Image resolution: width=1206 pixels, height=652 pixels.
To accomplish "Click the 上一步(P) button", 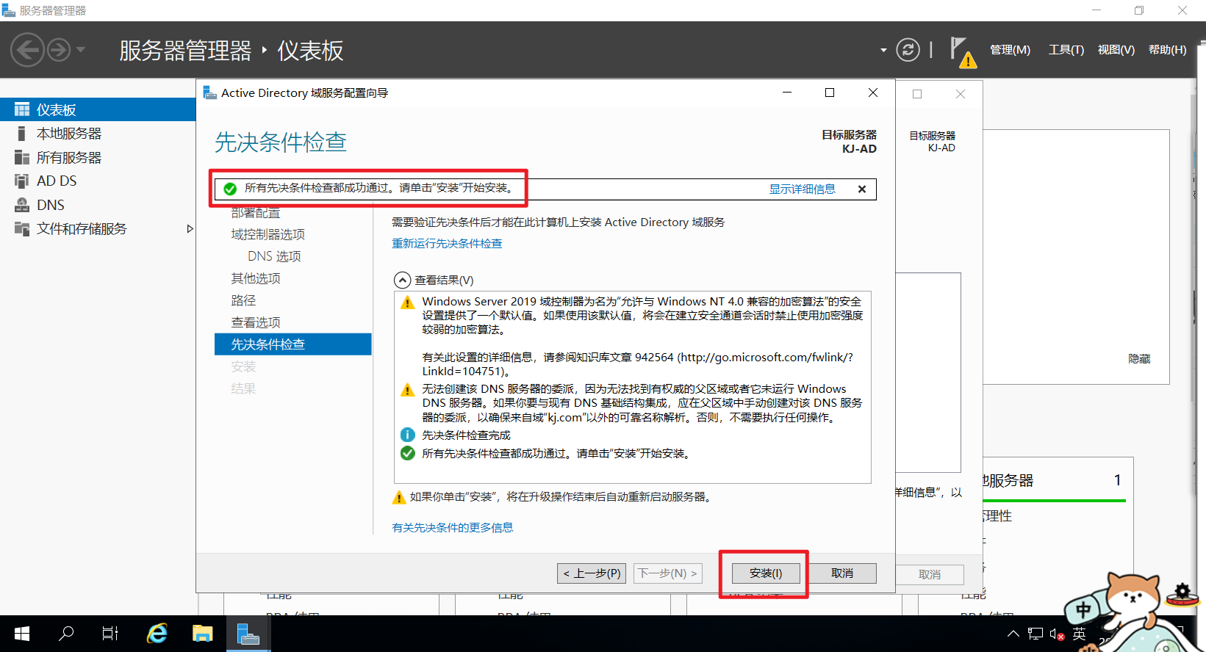I will click(592, 573).
